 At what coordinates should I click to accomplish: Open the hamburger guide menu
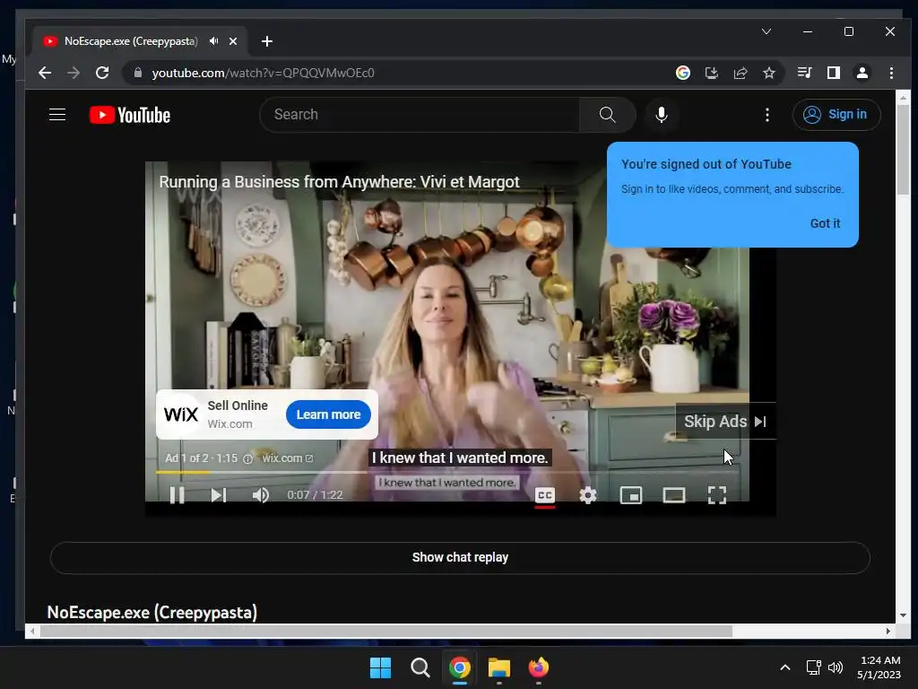56,114
